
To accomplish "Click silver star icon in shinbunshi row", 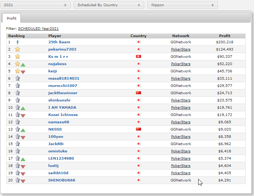I will click(x=17, y=100).
